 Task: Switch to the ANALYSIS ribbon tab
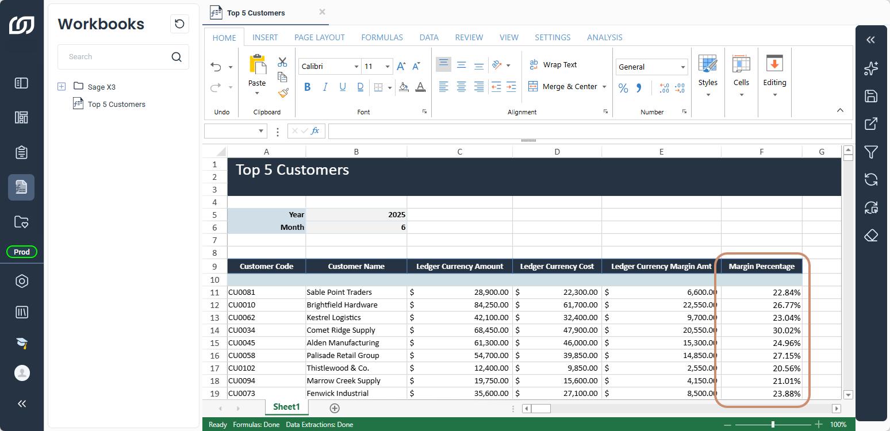coord(605,37)
